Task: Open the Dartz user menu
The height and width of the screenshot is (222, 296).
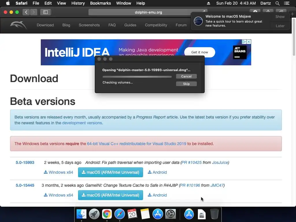Action: [x=265, y=3]
